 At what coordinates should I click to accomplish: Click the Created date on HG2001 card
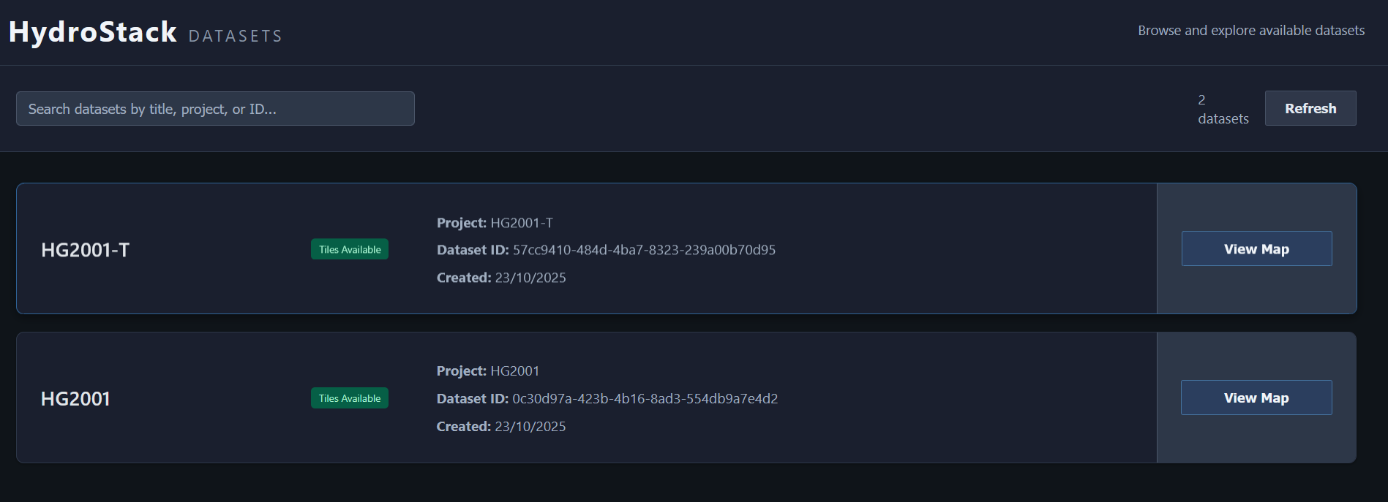[500, 426]
